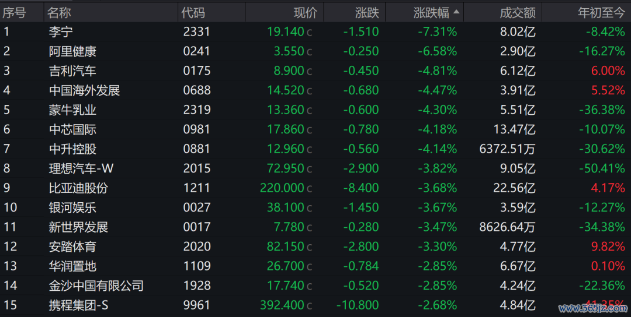
Task: Click the 名称 column header
Action: pos(59,13)
